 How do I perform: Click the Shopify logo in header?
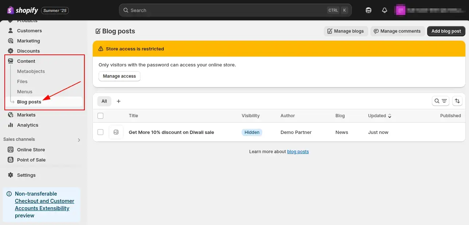tap(23, 11)
